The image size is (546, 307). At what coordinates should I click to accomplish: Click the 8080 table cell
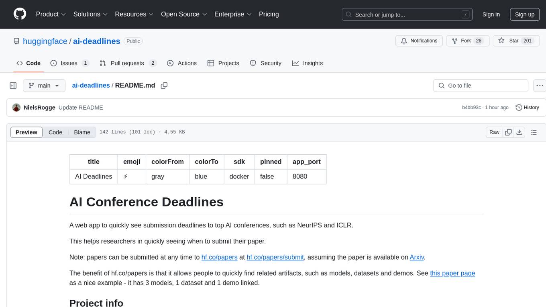click(307, 176)
